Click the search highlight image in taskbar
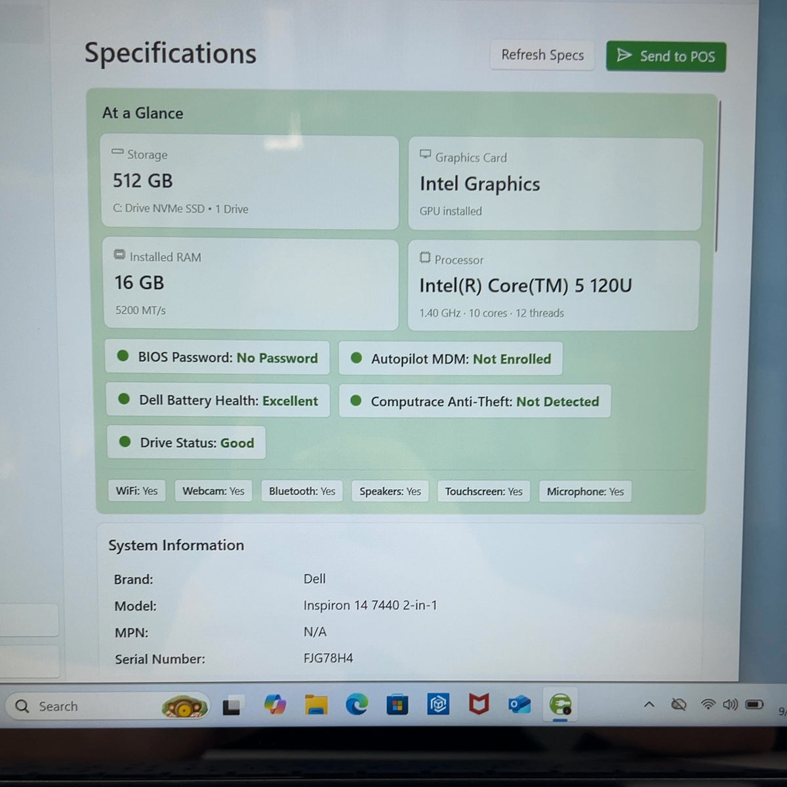Viewport: 787px width, 787px height. [185, 707]
